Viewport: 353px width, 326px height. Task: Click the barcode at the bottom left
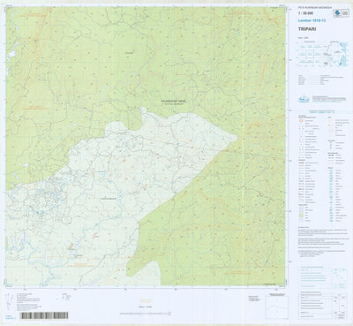(x=44, y=315)
